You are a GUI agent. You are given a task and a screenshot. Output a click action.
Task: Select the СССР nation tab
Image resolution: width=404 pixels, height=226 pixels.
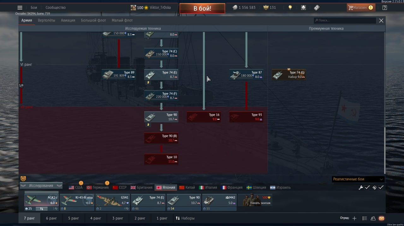tap(120, 187)
